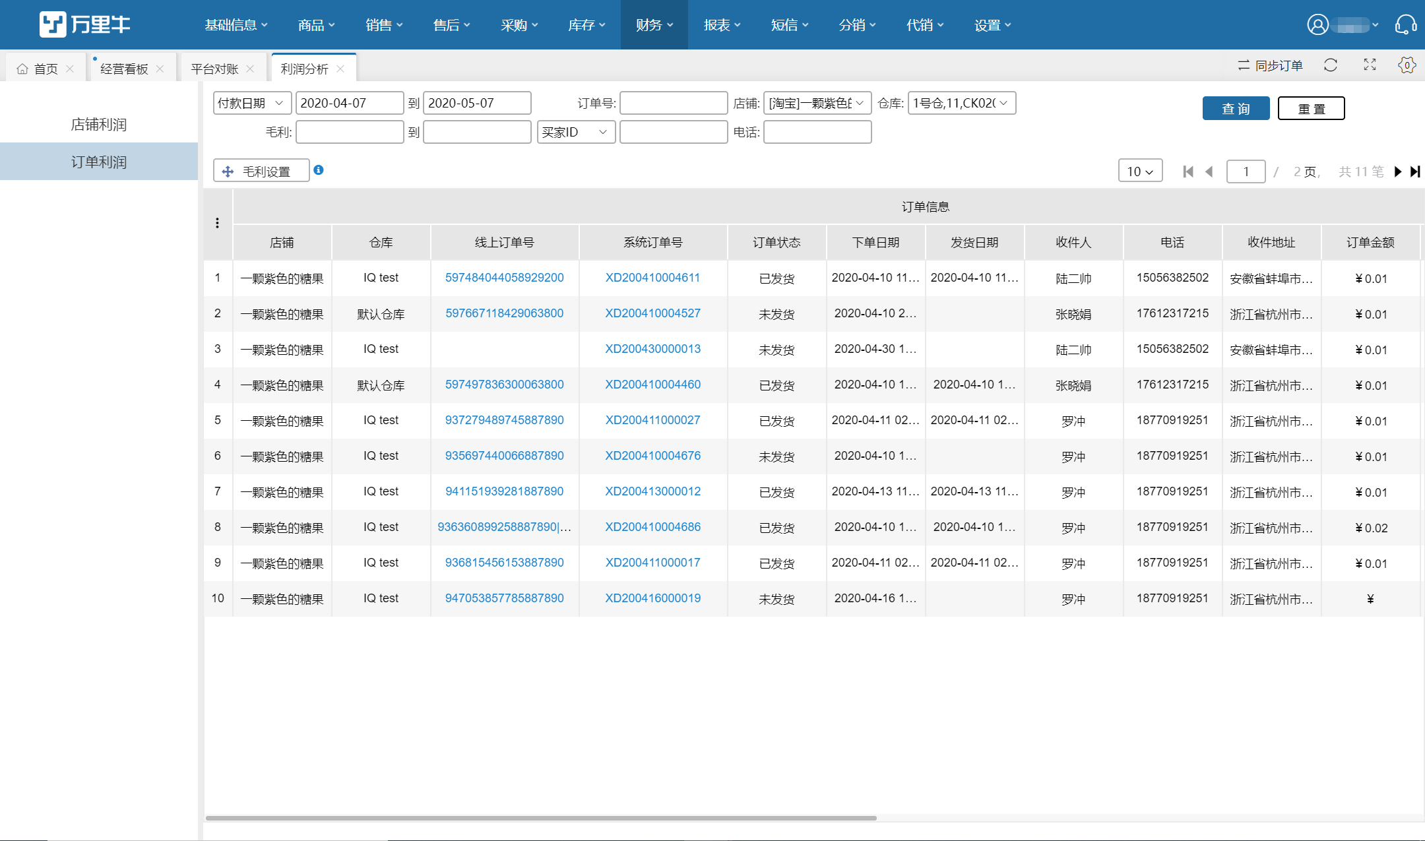The width and height of the screenshot is (1425, 841).
Task: Open online order 937279489745887890
Action: pyautogui.click(x=505, y=420)
